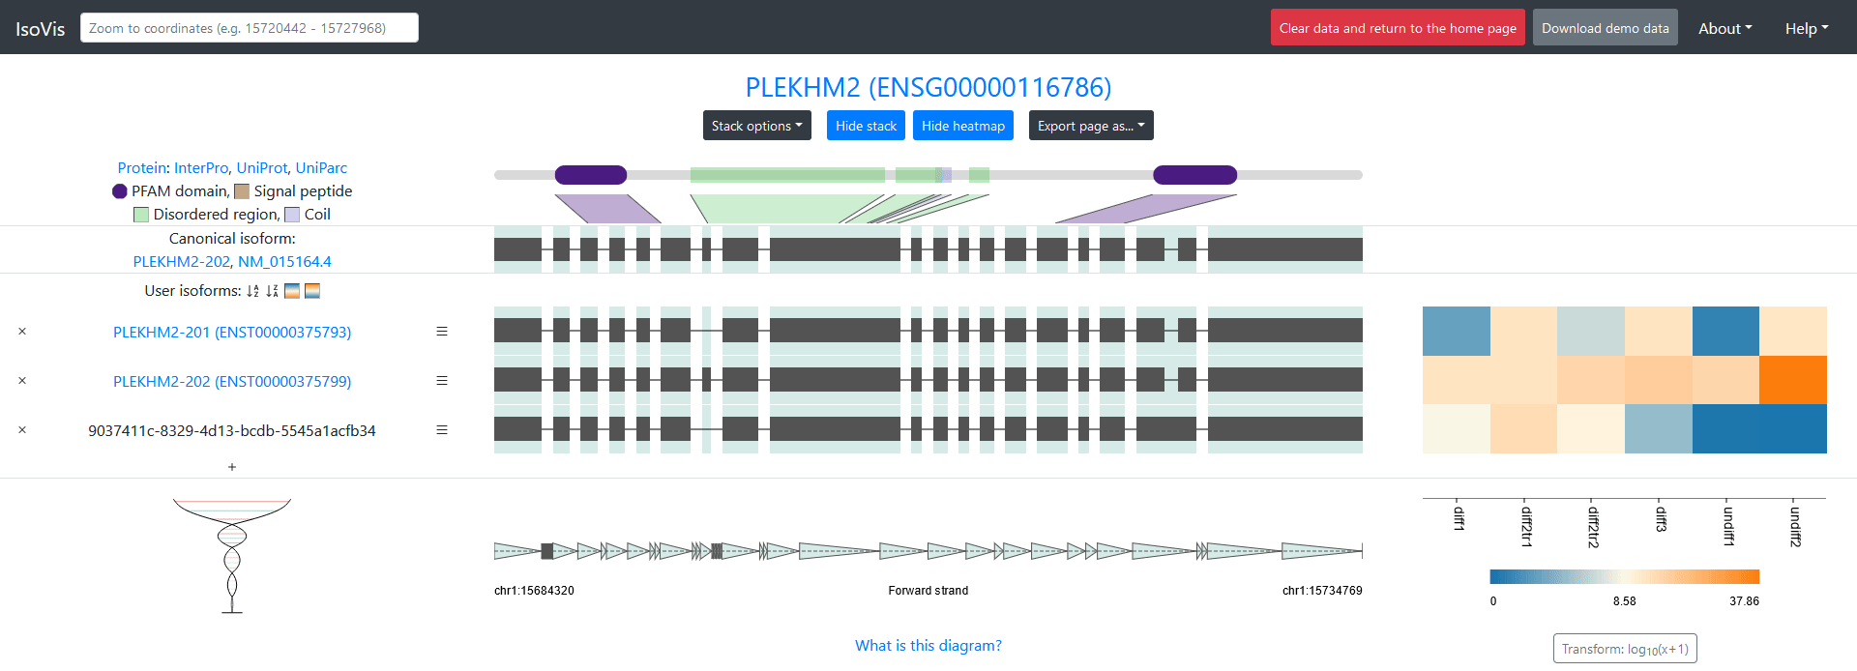The height and width of the screenshot is (671, 1857).
Task: Go to IsoVis home via the brand logo
Action: tap(41, 29)
